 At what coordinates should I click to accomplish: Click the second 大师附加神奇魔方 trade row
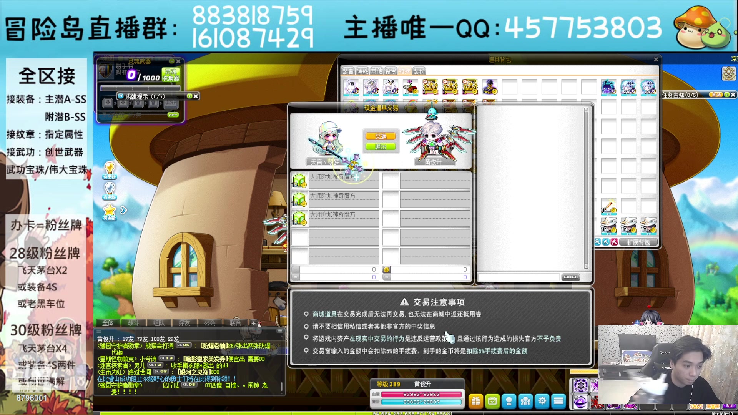(335, 199)
